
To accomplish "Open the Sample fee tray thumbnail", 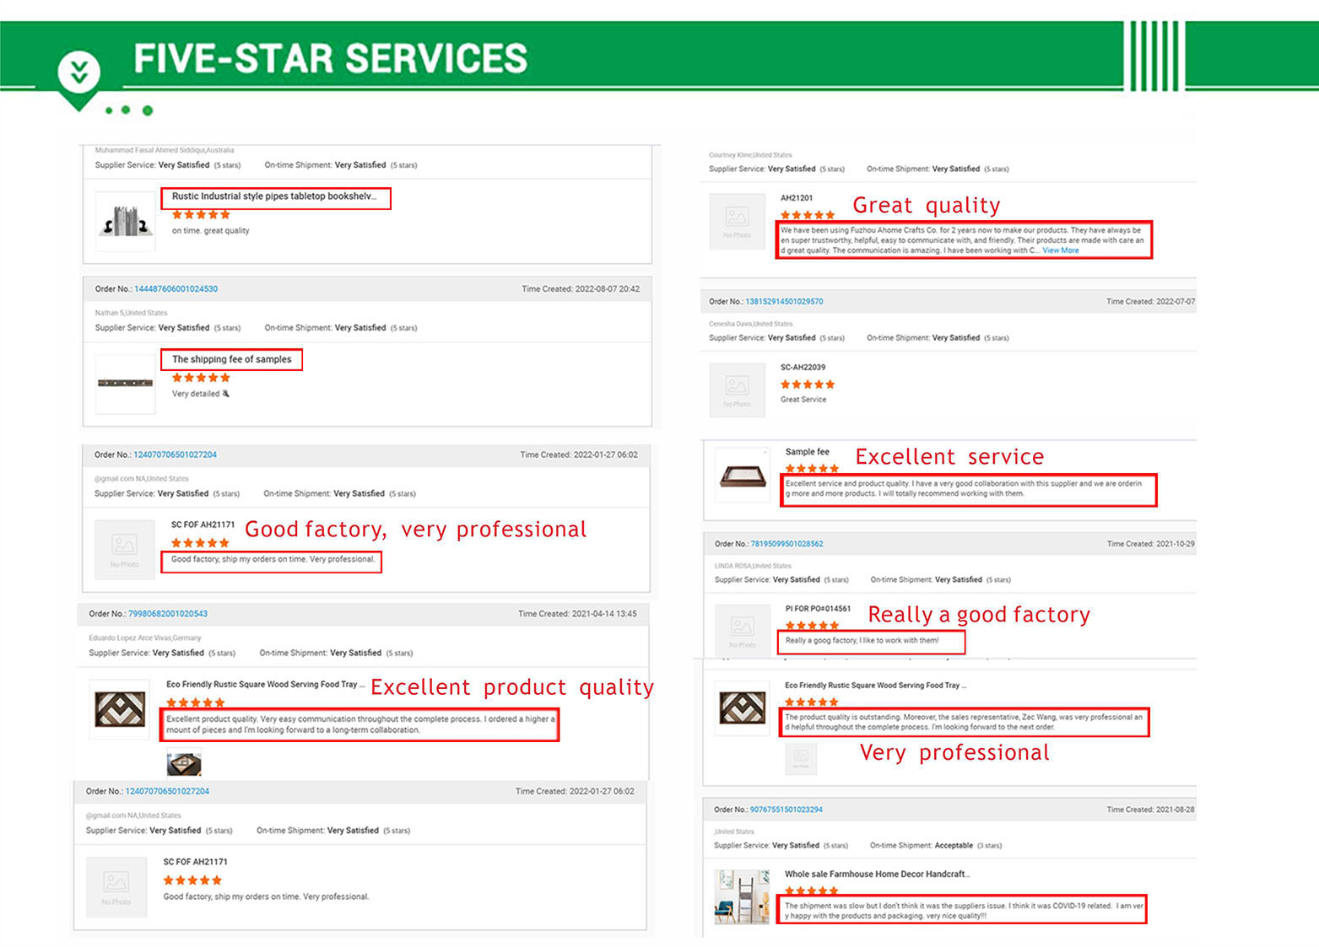I will [743, 476].
